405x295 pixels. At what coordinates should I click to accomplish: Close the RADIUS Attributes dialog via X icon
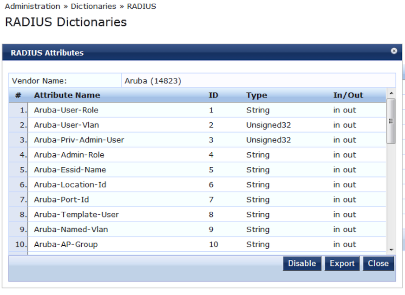coord(394,51)
